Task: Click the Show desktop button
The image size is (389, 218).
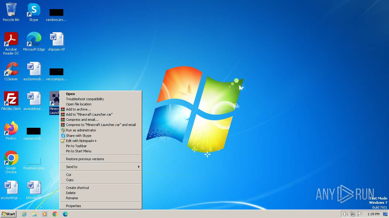Action: 385,214
